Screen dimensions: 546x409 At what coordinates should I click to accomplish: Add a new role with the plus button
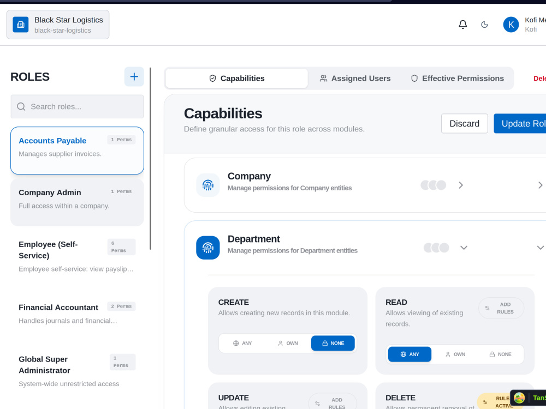(134, 76)
